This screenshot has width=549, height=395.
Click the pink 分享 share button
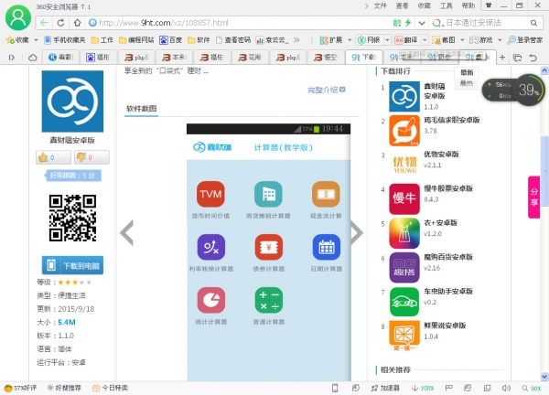pos(534,197)
